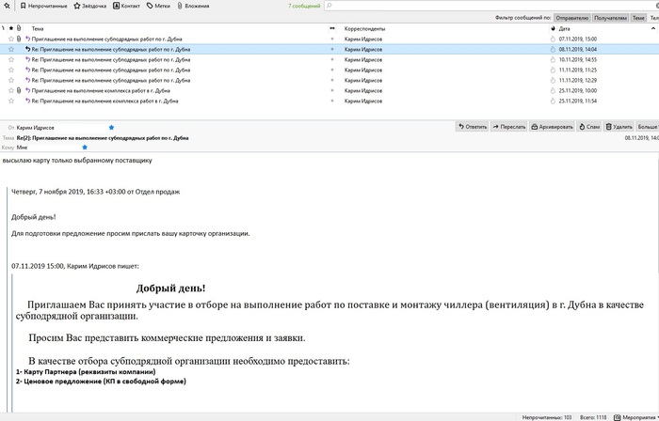The width and height of the screenshot is (659, 421).
Task: Mark 25.11.2019, 10:00 message as junk
Action: 553,90
